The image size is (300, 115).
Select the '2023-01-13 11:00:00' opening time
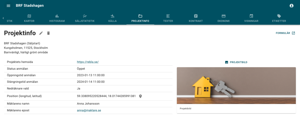pyautogui.click(x=91, y=75)
